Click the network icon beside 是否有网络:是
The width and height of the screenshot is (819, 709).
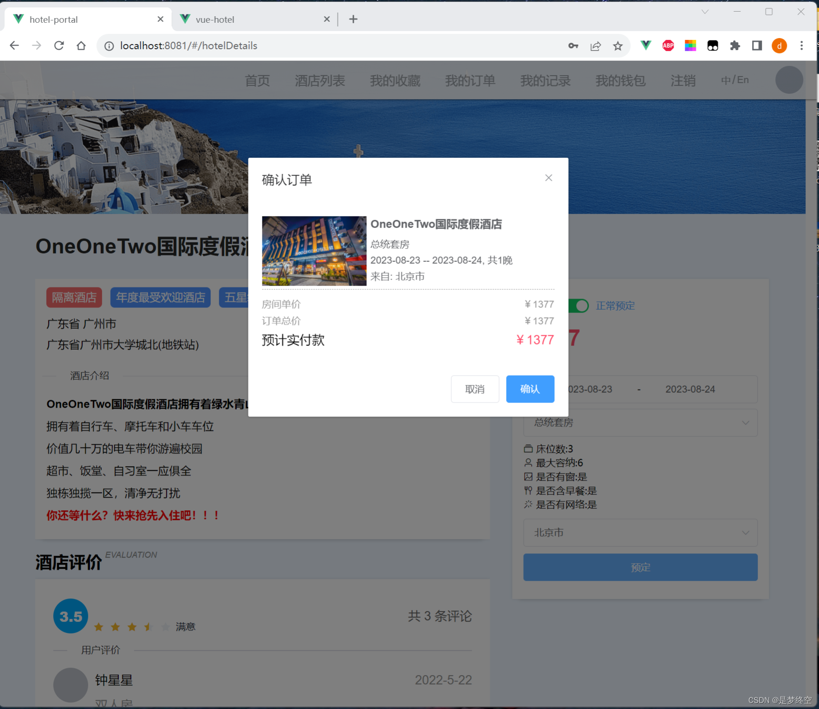tap(528, 504)
